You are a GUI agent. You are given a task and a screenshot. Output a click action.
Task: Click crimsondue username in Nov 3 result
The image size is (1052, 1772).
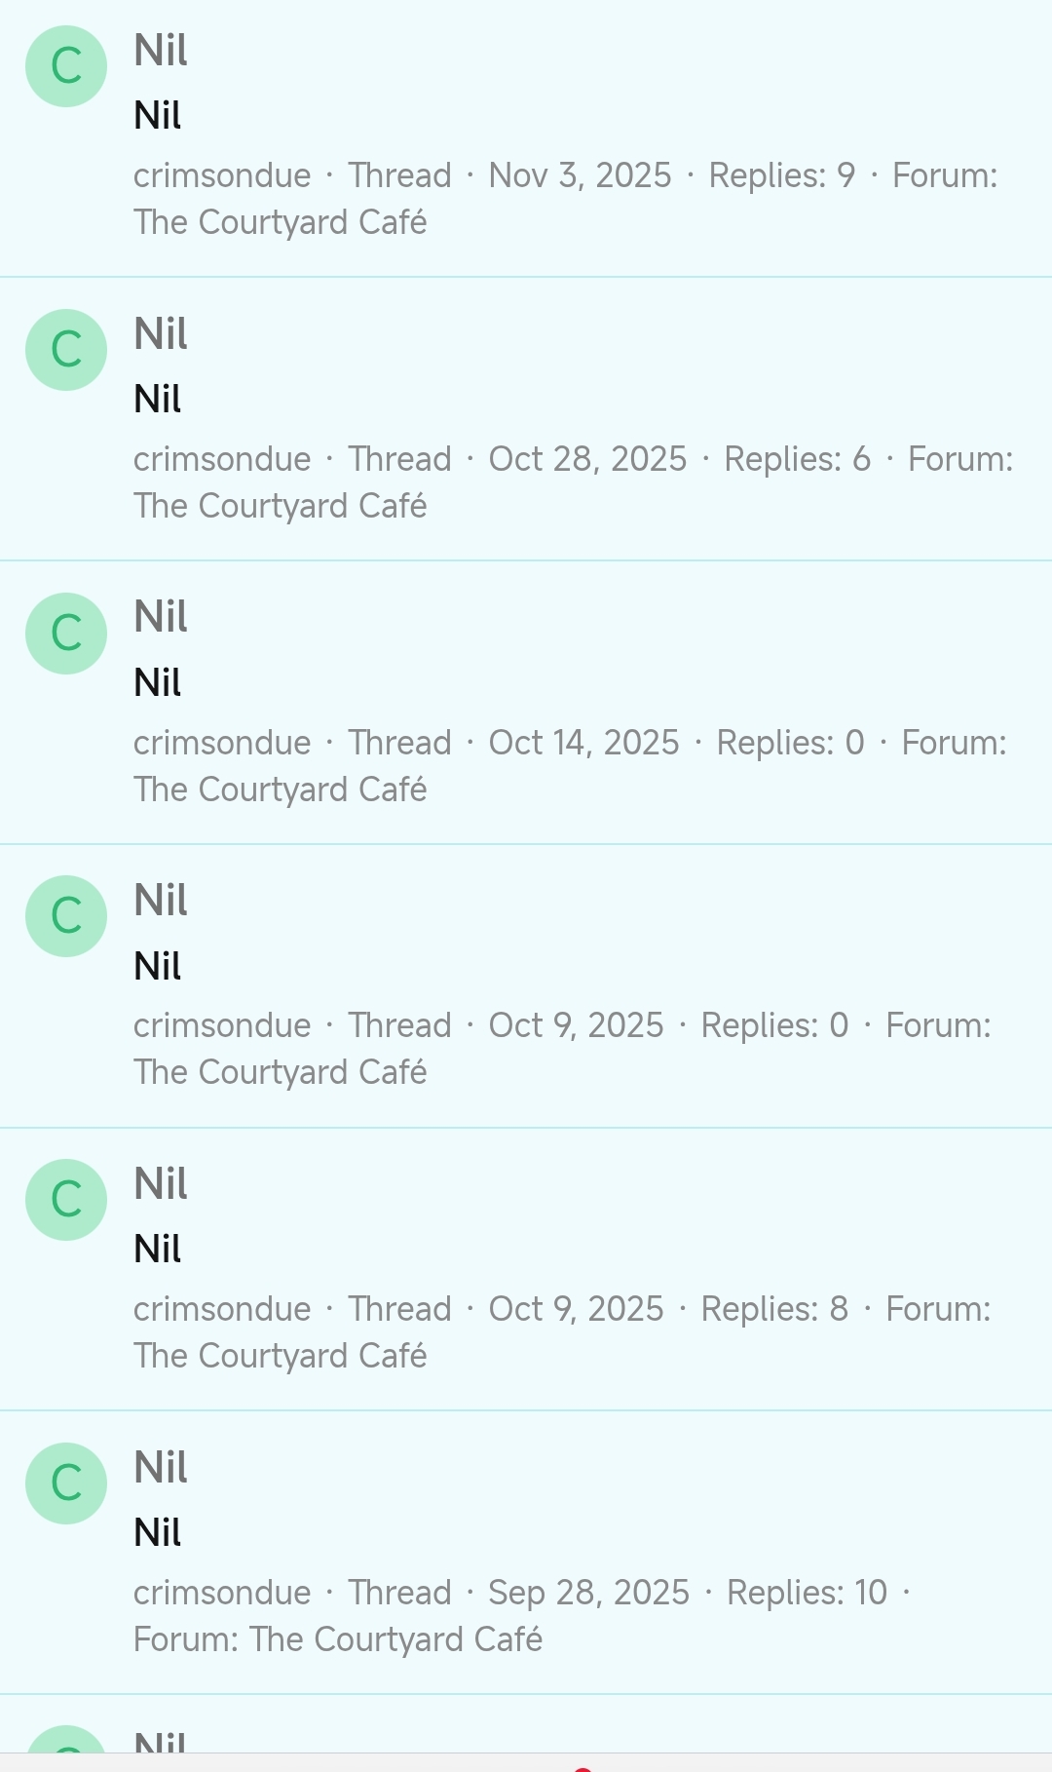tap(222, 176)
